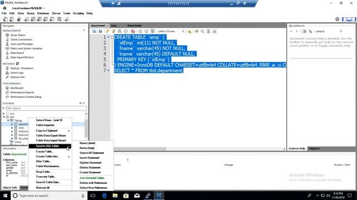Click the beautify query broom icon
The height and width of the screenshot is (200, 357).
click(x=196, y=31)
